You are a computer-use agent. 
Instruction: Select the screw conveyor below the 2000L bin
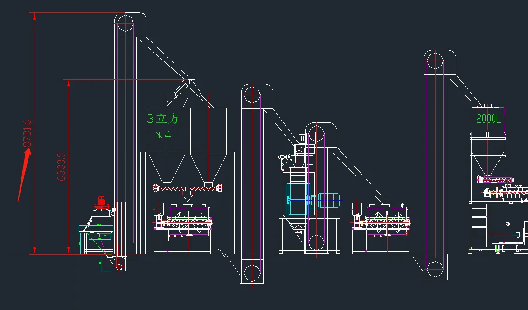[x=495, y=179]
